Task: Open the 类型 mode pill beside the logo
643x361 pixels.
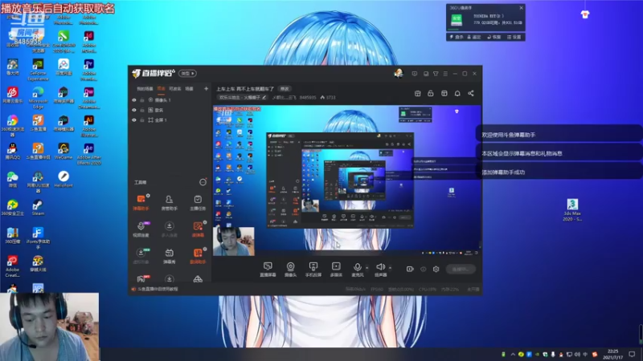Action: [x=188, y=73]
